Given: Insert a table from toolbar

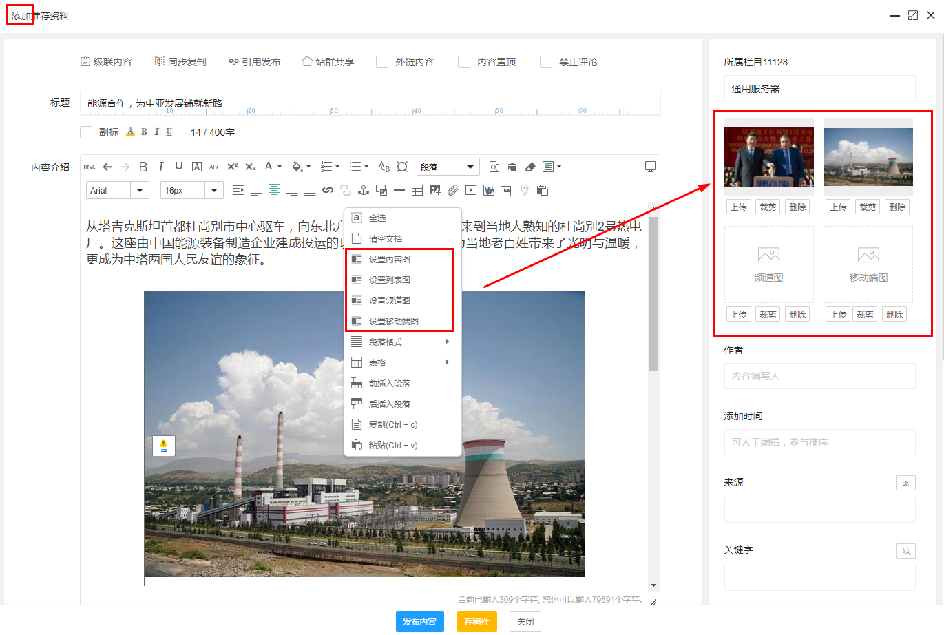Looking at the screenshot, I should coord(417,190).
